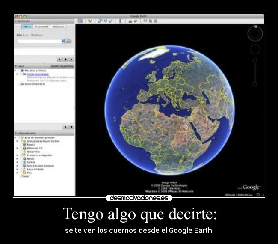This screenshot has width=278, height=244.
Task: Toggle the Galerie layer checkbox
Action: [x=21, y=162]
